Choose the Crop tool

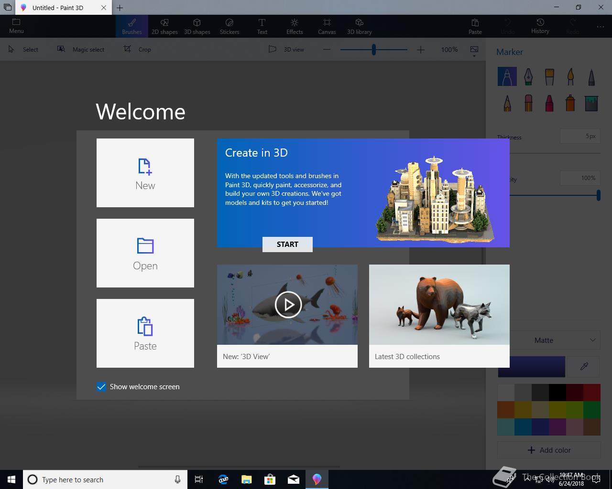click(138, 49)
